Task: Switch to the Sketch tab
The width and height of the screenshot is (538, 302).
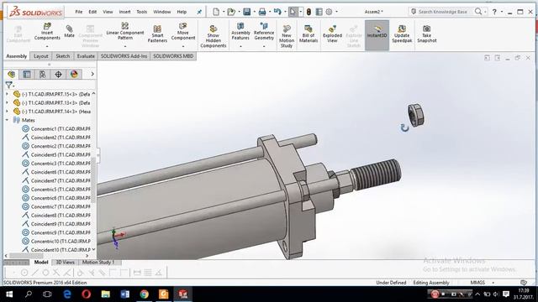Action: click(63, 56)
